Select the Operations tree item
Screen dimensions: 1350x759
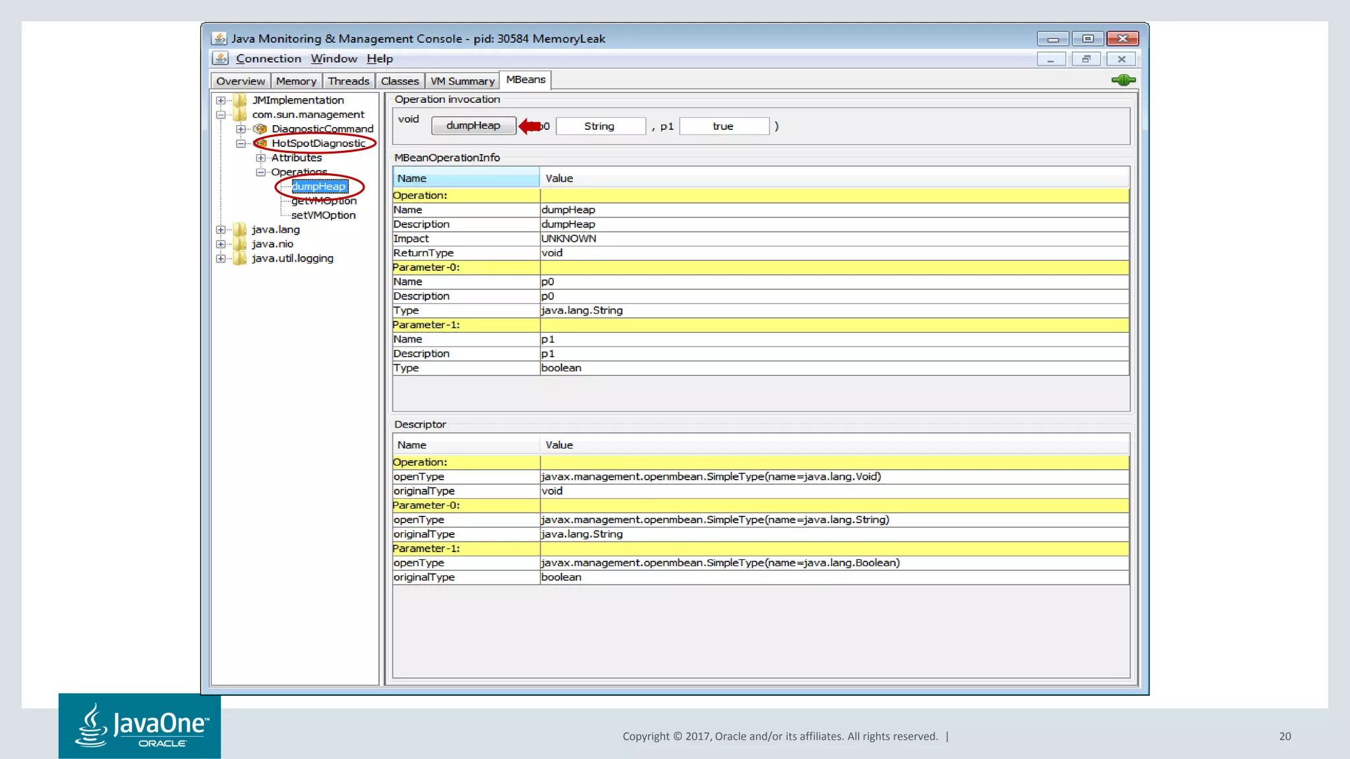[x=299, y=173]
